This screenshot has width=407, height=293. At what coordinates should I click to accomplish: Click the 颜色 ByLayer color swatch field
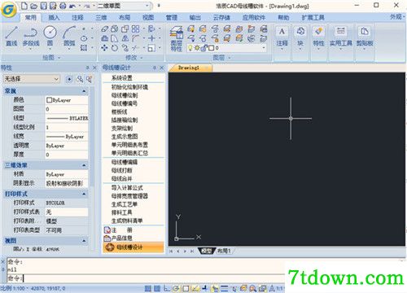67,100
